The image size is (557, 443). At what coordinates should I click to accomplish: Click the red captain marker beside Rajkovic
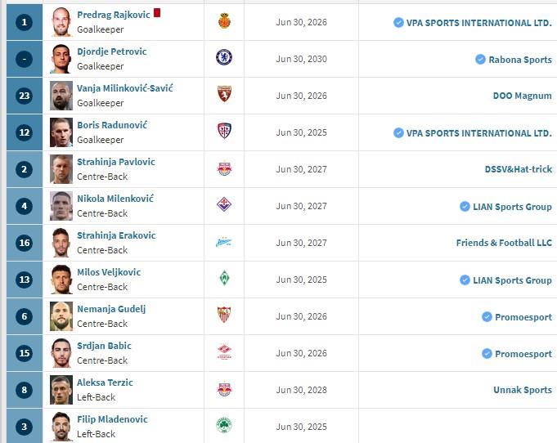click(x=157, y=13)
